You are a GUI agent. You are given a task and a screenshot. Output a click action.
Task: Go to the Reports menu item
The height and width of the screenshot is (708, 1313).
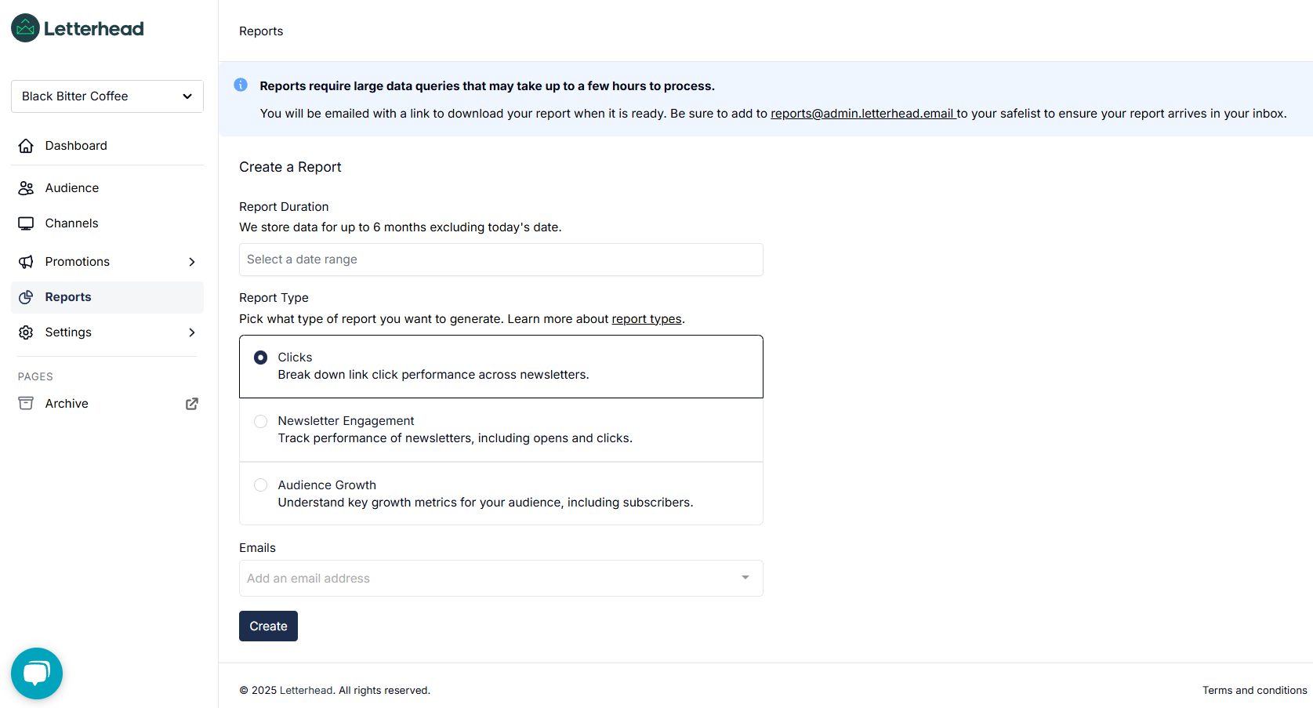coord(107,297)
